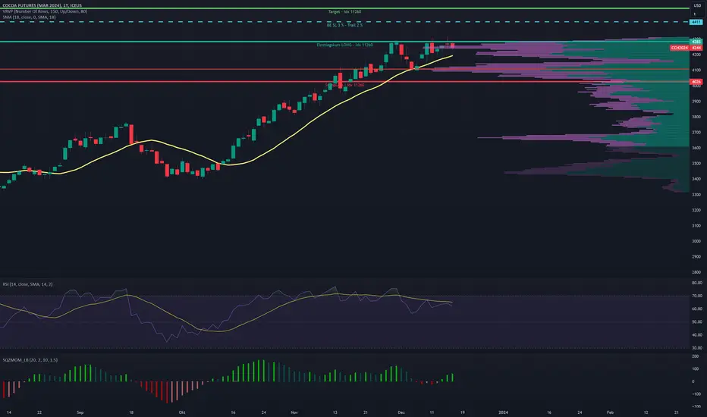Click the 4411 trailing stop price label

(x=696, y=22)
